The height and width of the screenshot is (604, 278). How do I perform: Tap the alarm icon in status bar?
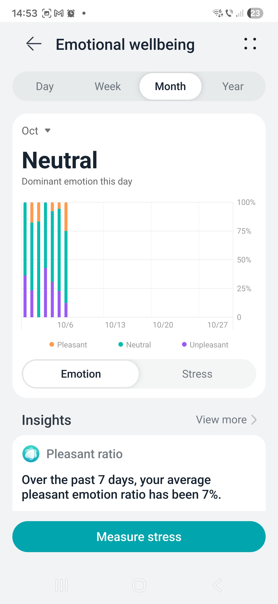tap(71, 13)
